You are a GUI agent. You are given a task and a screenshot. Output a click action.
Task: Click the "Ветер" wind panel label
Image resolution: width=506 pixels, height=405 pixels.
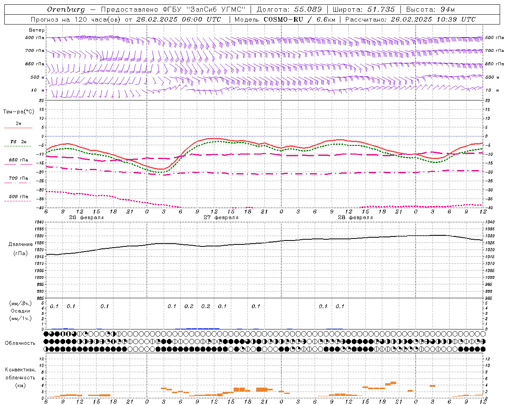37,30
